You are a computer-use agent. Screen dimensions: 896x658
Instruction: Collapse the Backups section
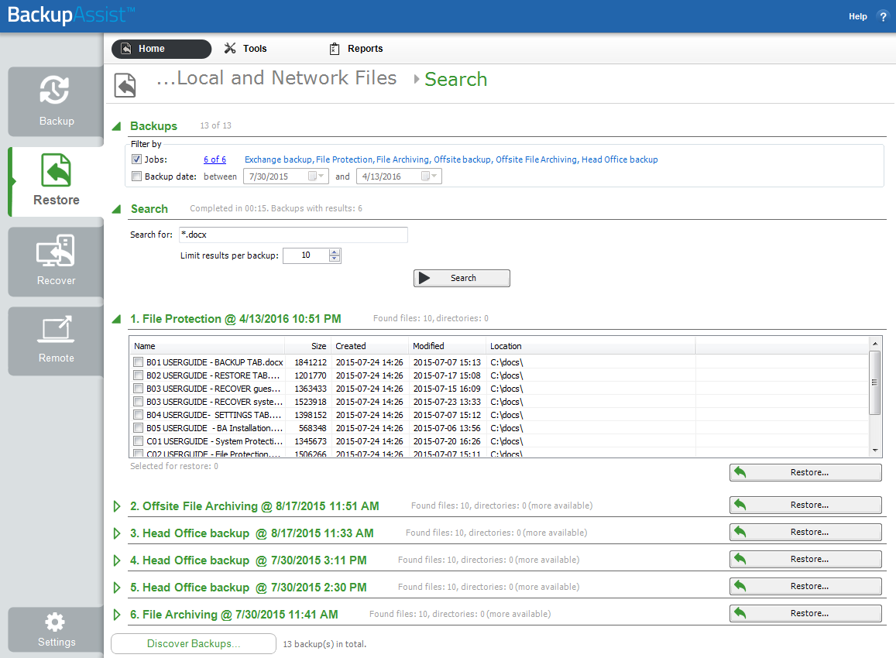click(x=117, y=126)
